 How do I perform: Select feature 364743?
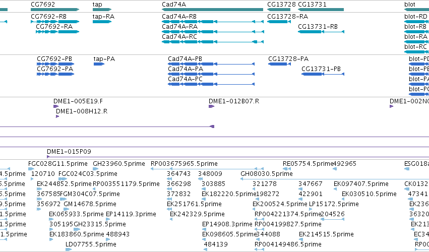tap(169, 179)
